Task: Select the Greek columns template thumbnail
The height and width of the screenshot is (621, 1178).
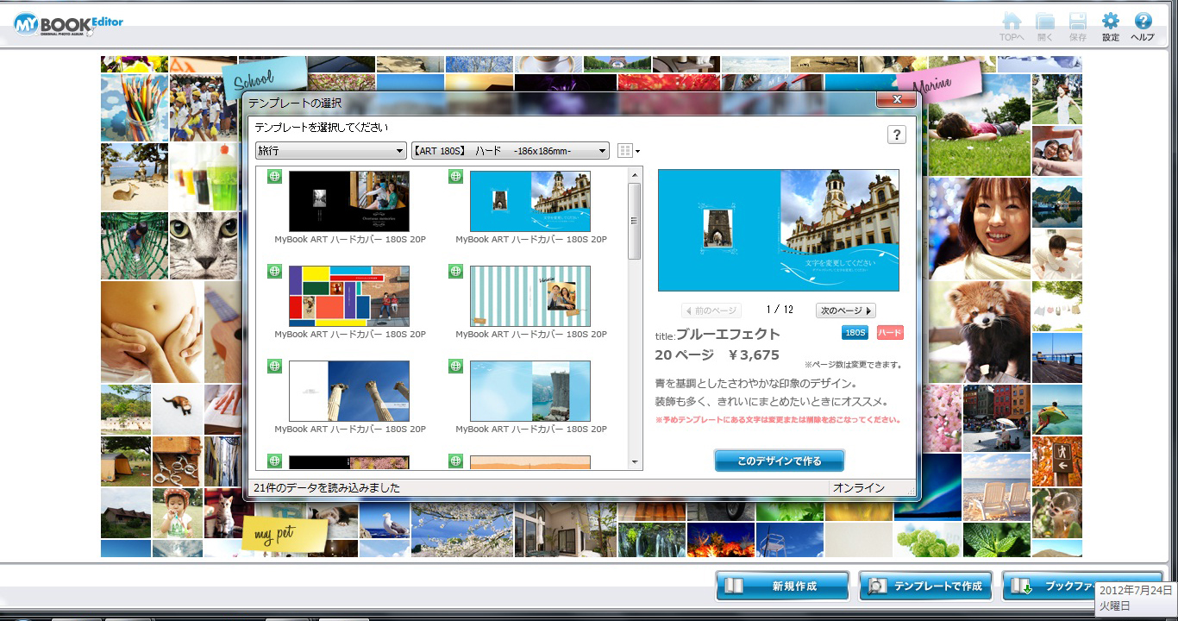Action: pyautogui.click(x=348, y=391)
